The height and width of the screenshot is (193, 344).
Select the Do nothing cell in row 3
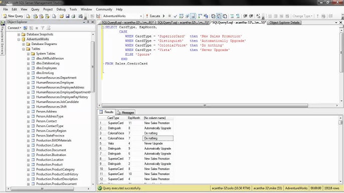tap(158, 133)
